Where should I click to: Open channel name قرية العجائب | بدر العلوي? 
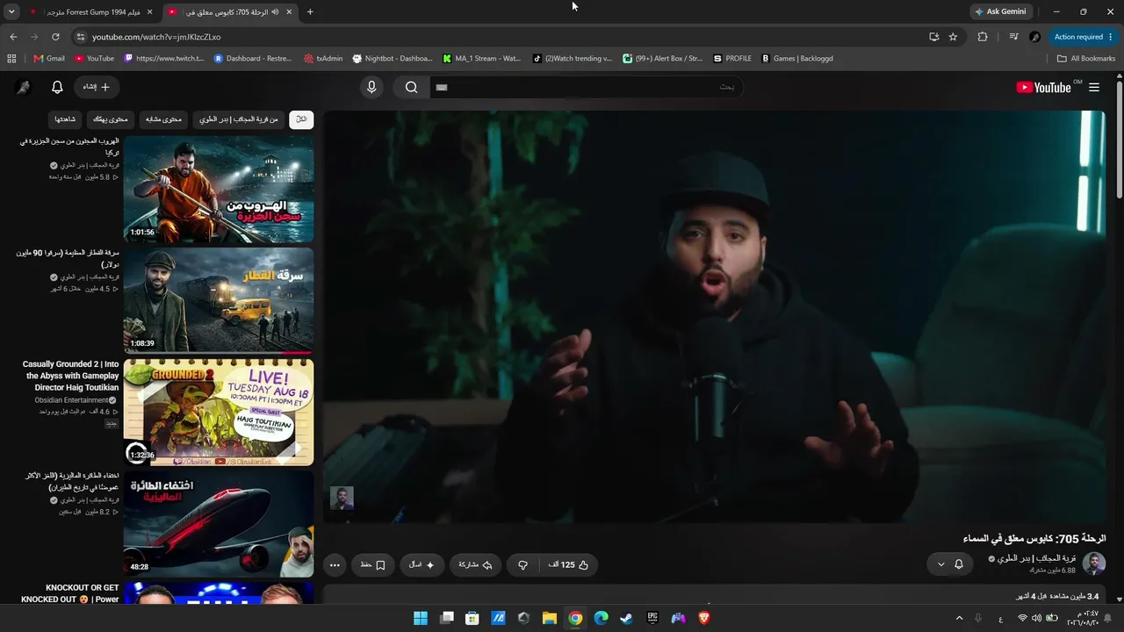[1037, 558]
